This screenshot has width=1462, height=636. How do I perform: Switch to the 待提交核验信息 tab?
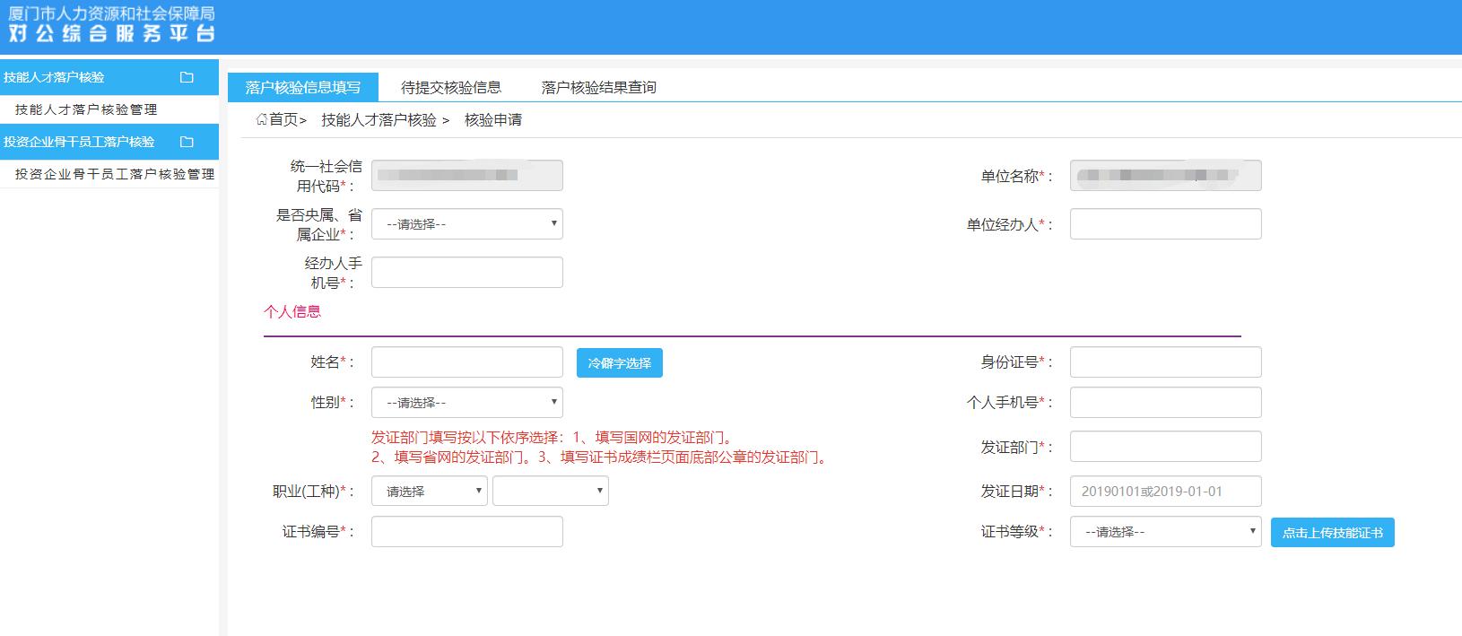coord(451,87)
